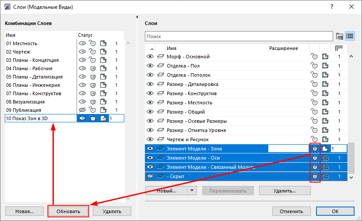Click eye status of 09 Публикация combination
This screenshot has width=362, height=221.
point(82,110)
